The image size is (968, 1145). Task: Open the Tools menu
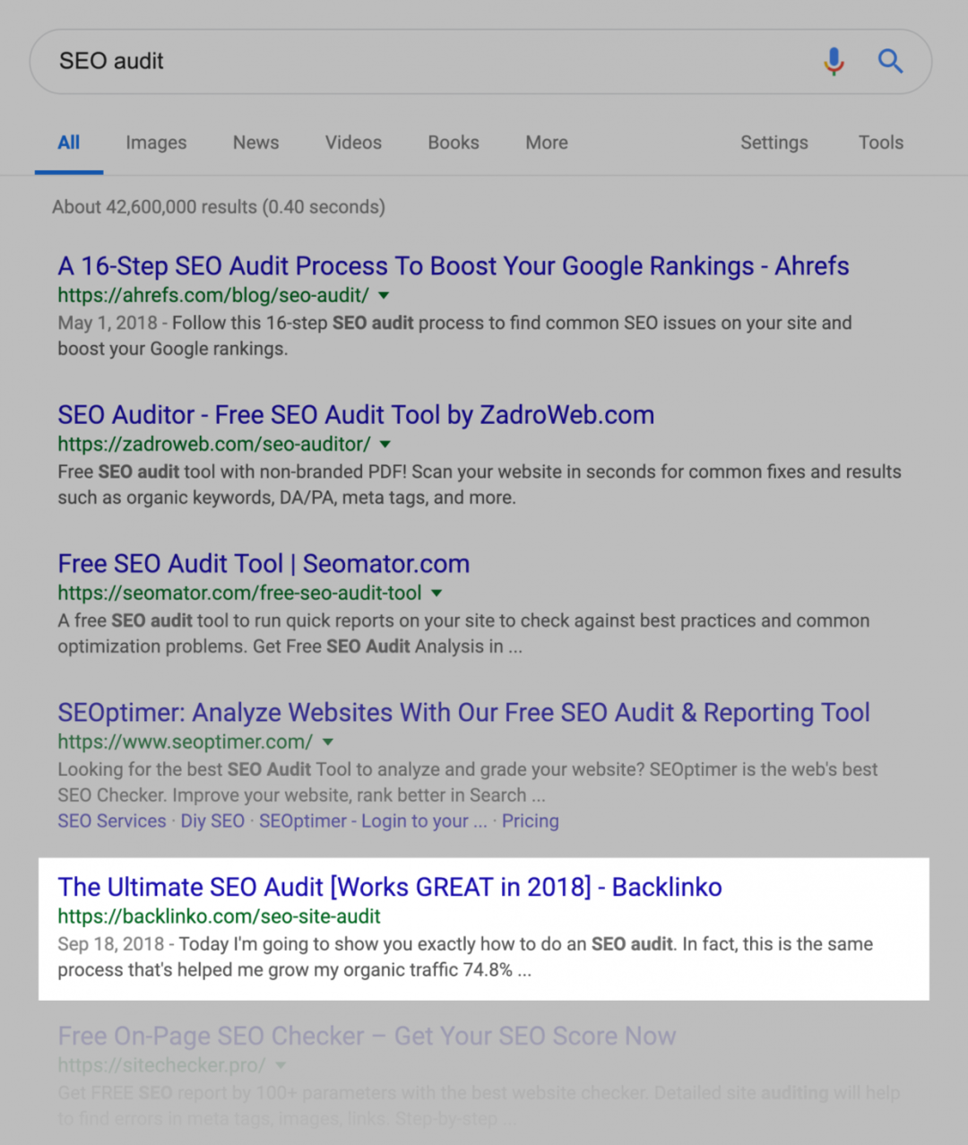click(880, 143)
